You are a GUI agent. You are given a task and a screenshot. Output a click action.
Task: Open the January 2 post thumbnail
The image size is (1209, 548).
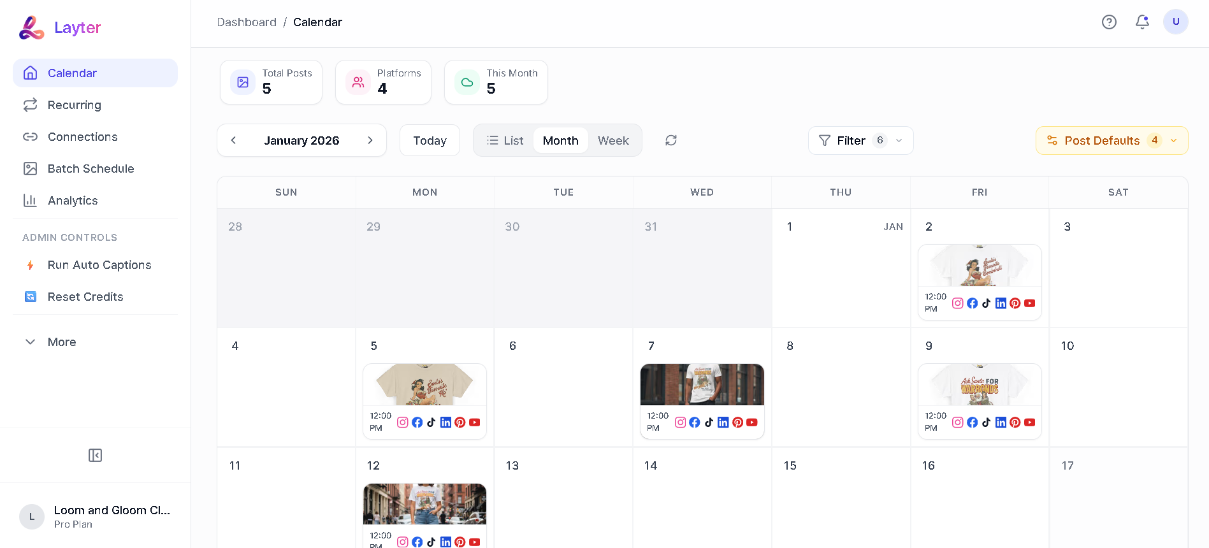(x=980, y=266)
